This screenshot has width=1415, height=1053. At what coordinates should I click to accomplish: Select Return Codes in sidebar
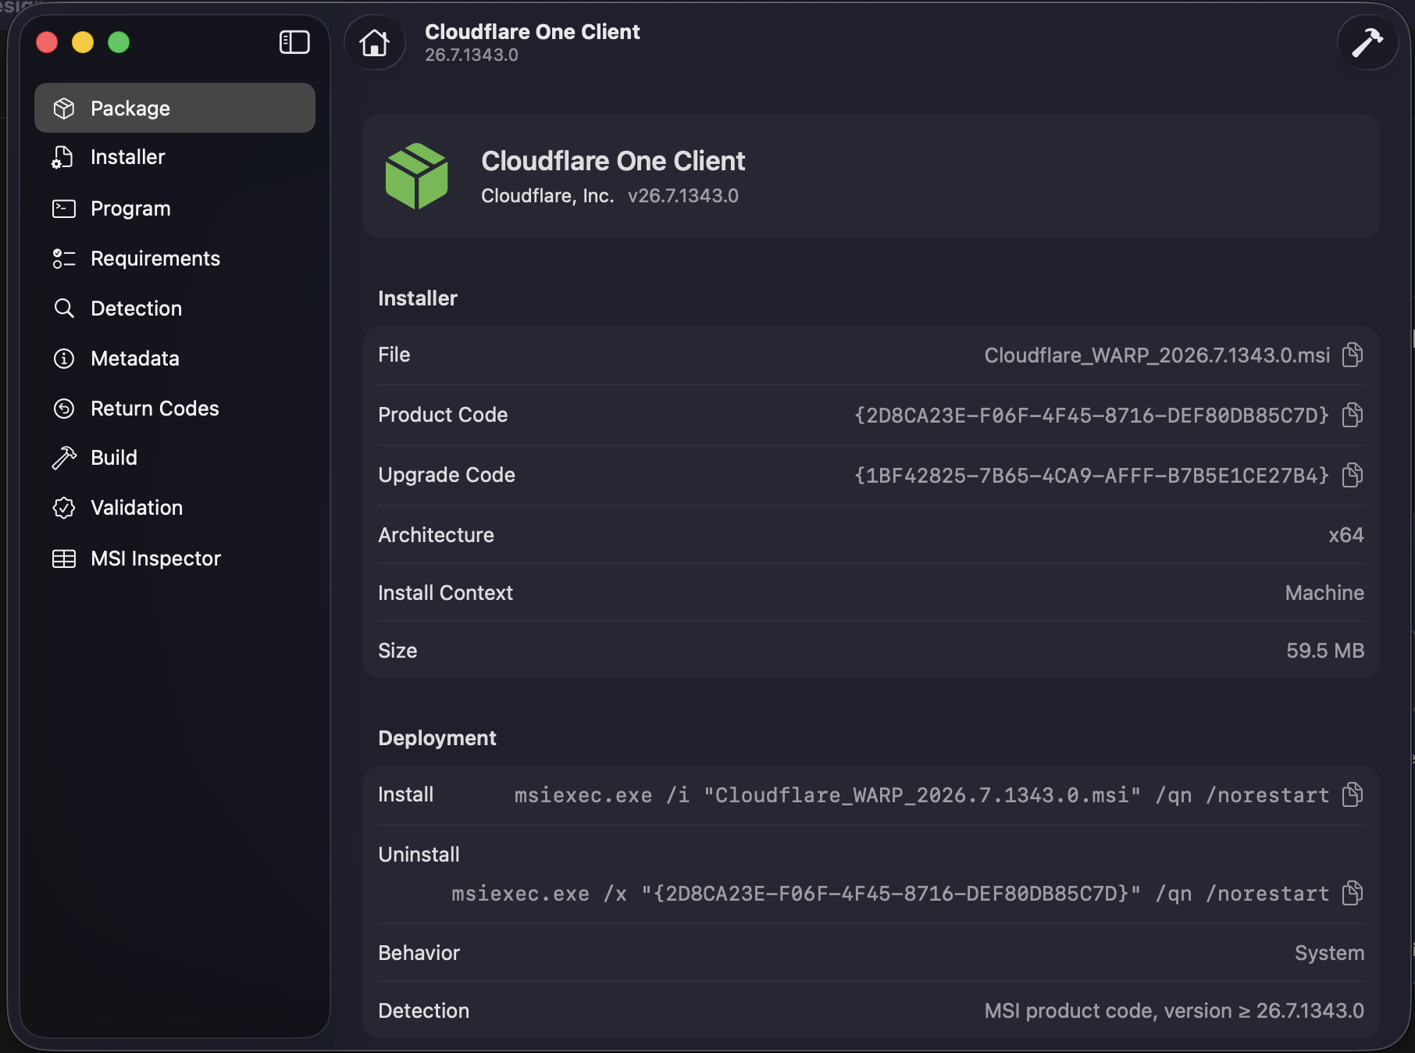(155, 409)
